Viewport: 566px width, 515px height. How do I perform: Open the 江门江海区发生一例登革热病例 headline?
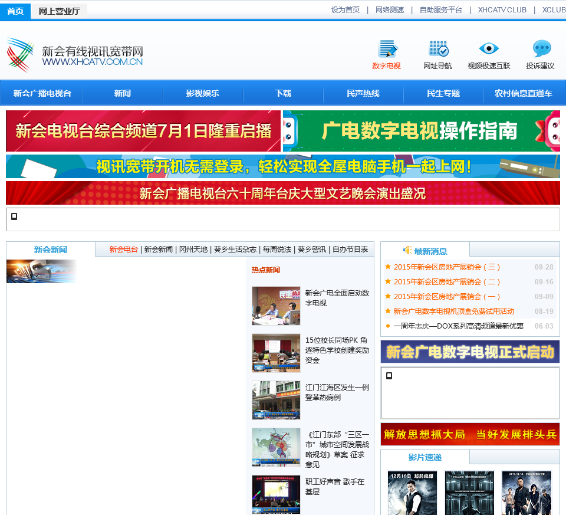point(337,392)
